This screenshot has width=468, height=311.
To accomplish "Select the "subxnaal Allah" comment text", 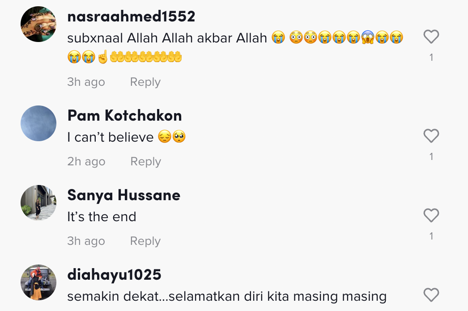I will coord(235,47).
